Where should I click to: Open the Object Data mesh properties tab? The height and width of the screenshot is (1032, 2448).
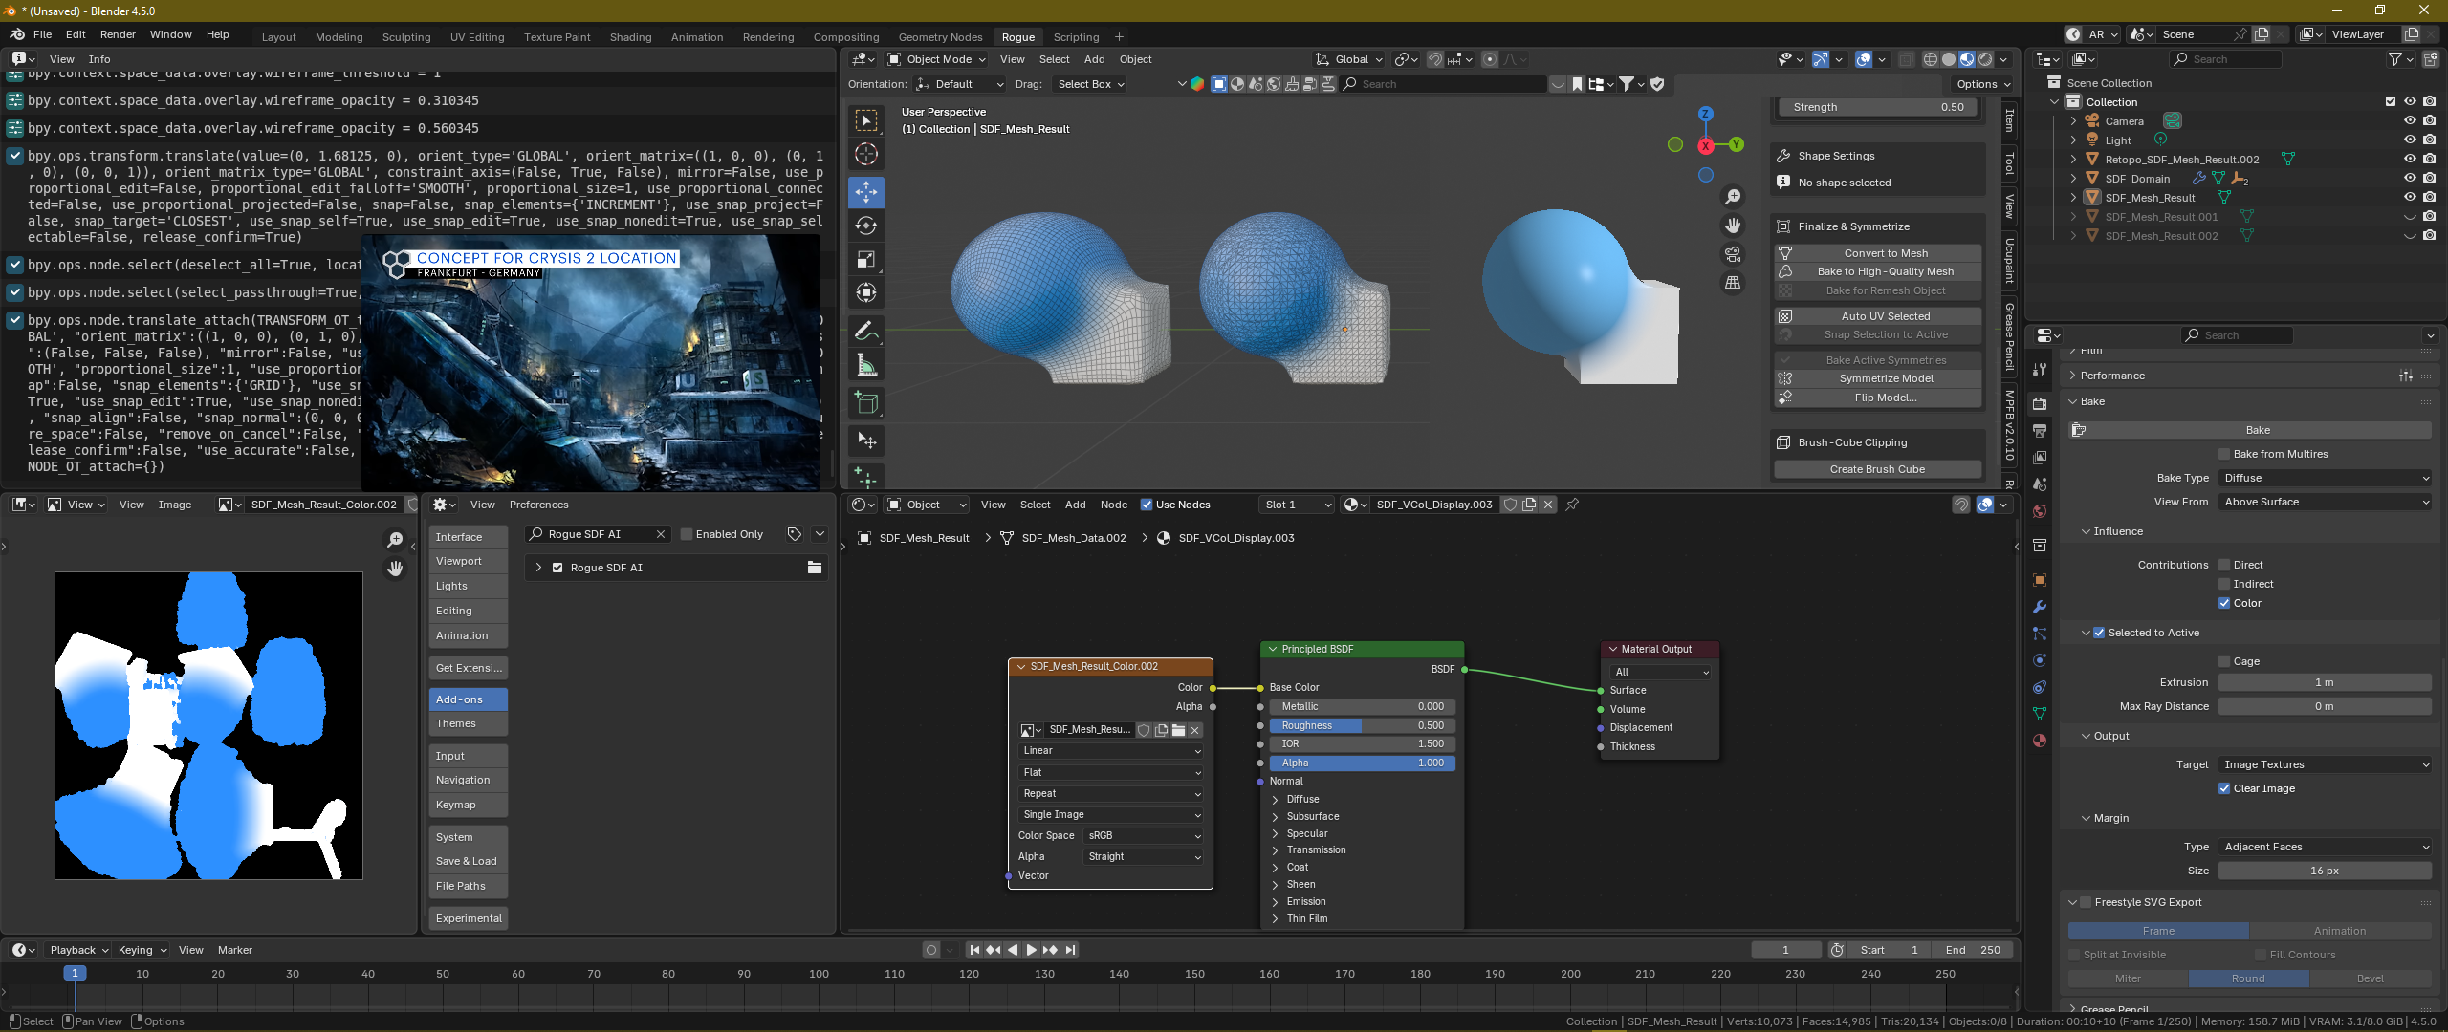2040,714
